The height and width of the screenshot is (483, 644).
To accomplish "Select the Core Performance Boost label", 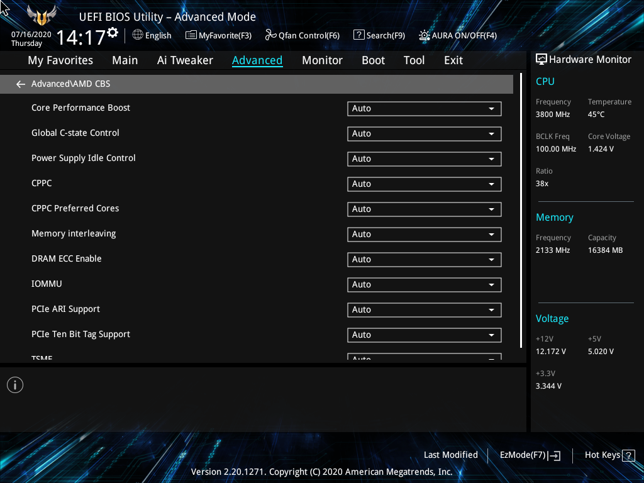I will point(81,108).
